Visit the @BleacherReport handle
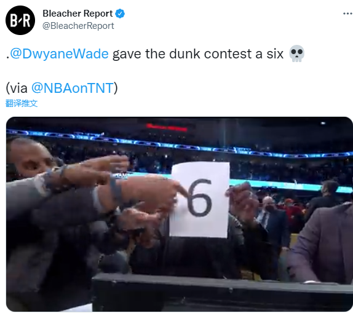This screenshot has width=353, height=316. [x=78, y=26]
